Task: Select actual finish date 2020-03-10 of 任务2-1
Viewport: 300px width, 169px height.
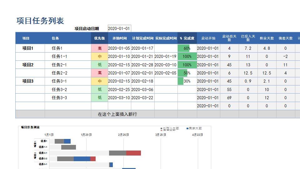Action: 166,65
